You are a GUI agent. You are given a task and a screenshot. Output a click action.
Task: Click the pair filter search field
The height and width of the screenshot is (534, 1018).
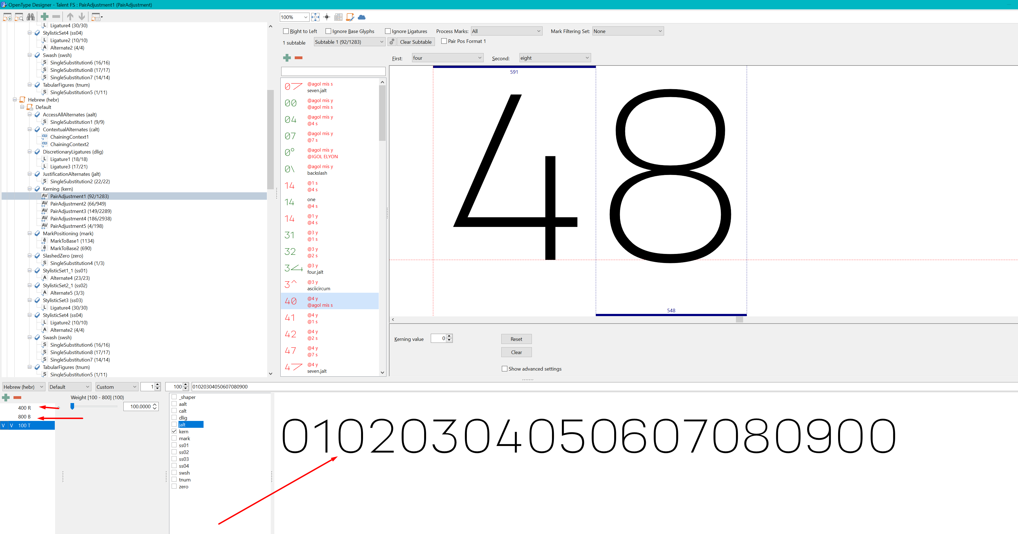pyautogui.click(x=333, y=71)
